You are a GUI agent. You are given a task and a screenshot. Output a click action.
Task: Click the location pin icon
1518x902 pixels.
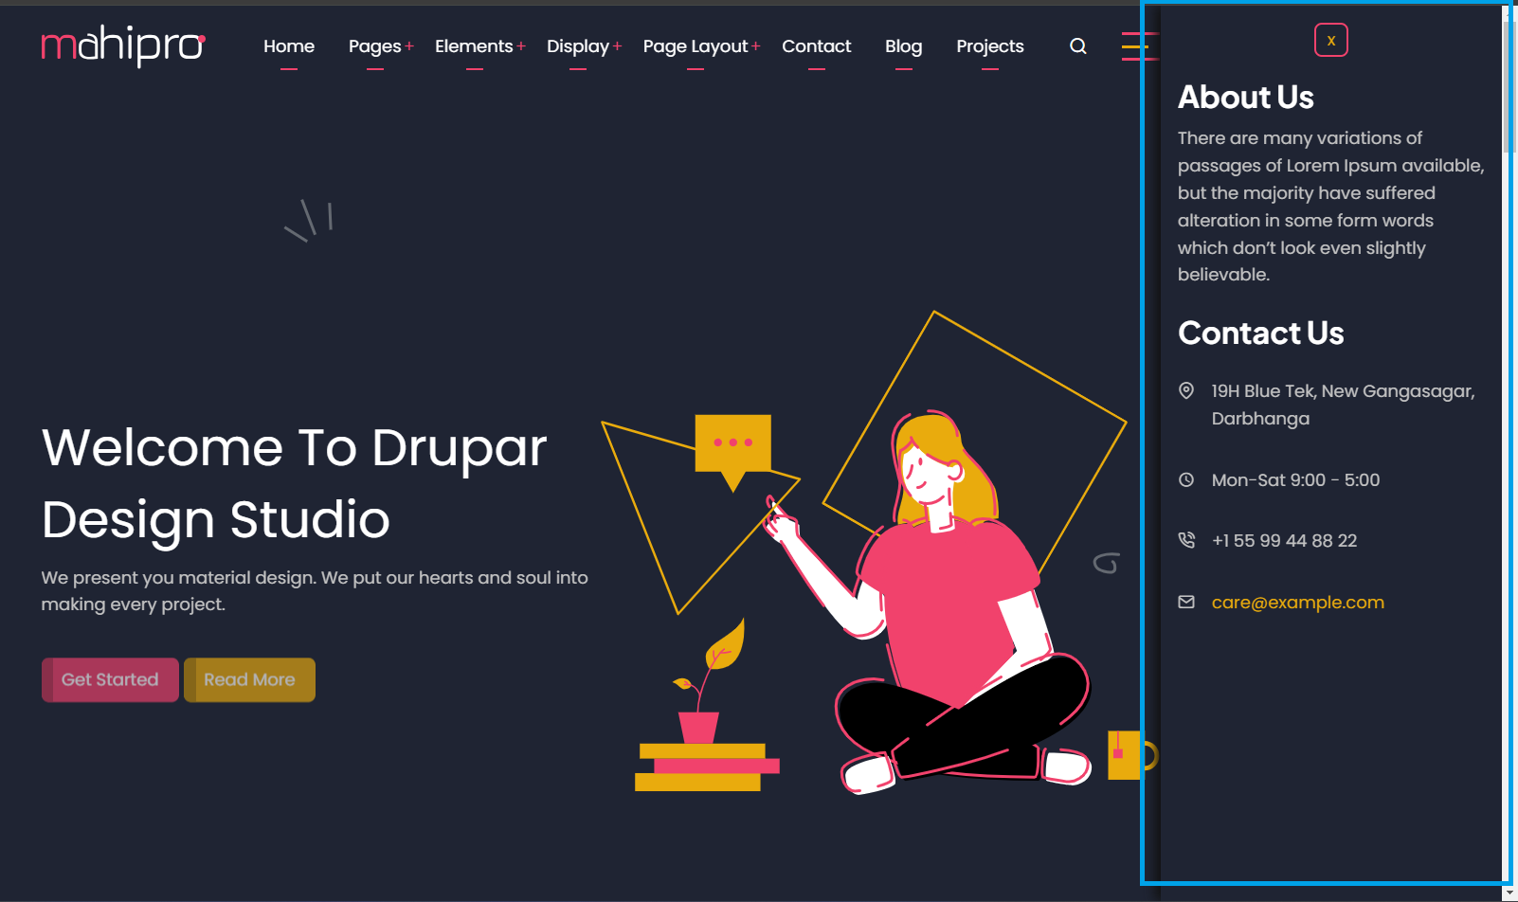tap(1185, 390)
